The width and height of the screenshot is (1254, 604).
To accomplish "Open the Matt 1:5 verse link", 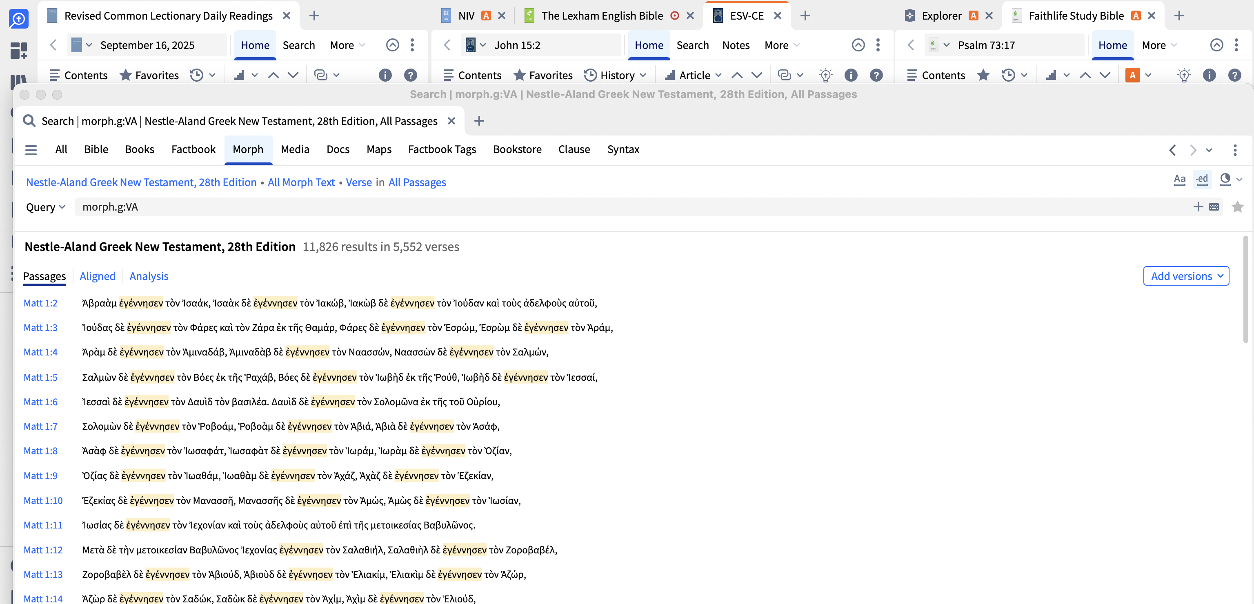I will (40, 377).
